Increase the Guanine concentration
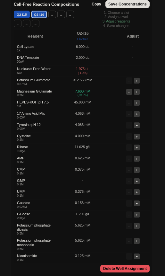 pyautogui.click(x=137, y=203)
